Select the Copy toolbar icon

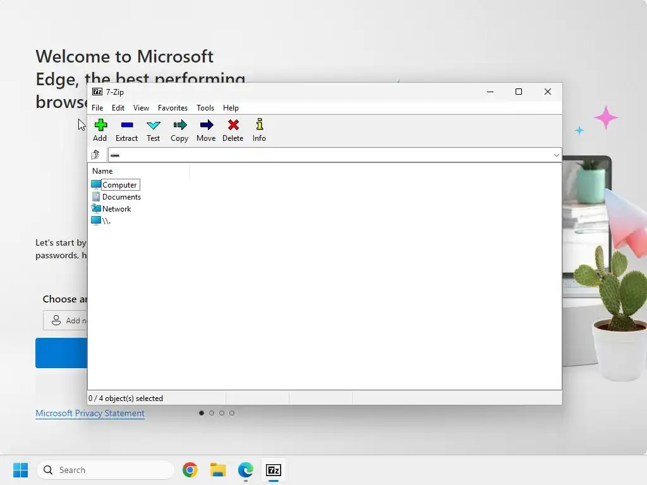pos(179,124)
